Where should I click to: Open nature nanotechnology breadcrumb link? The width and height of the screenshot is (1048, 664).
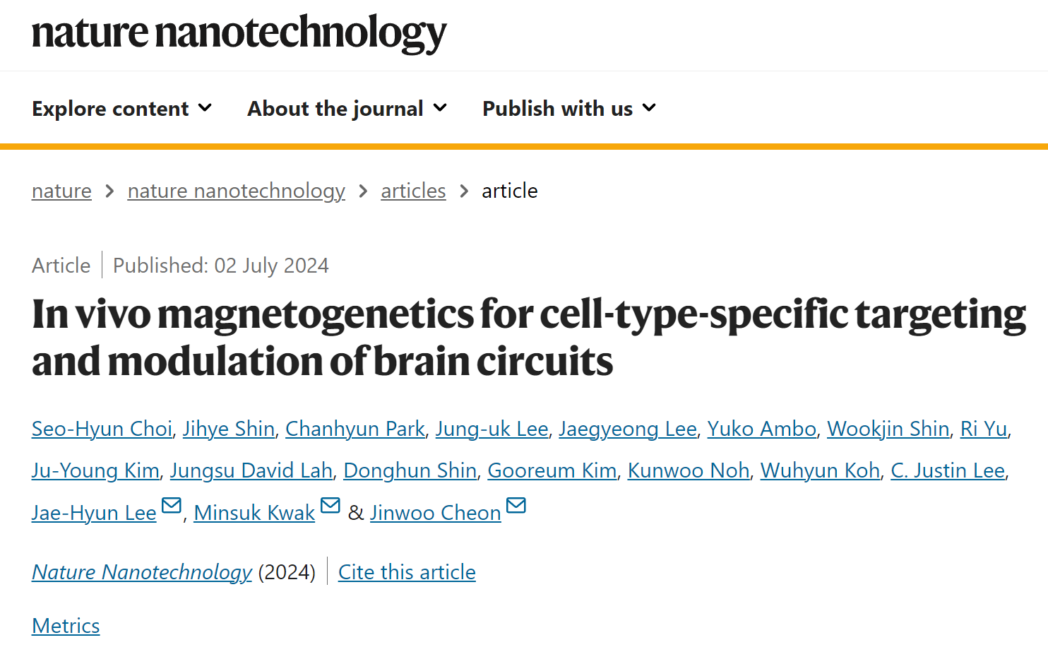pos(236,191)
